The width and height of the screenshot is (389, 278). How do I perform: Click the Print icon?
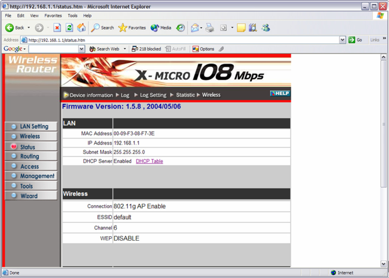[x=210, y=28]
